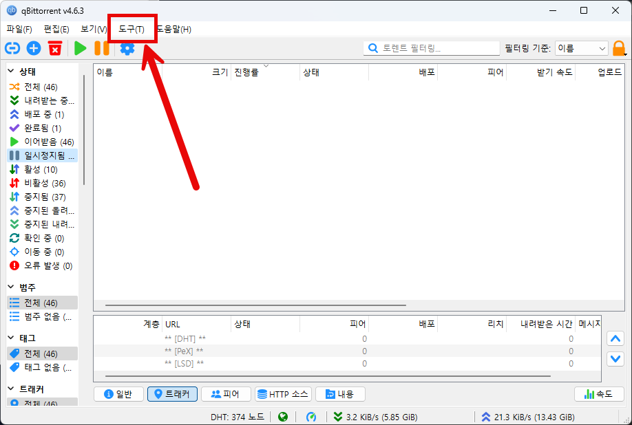
Task: Select the 활성 (10) filter
Action: 42,169
